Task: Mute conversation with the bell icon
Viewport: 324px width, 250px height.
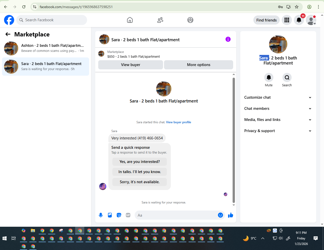Action: [x=269, y=77]
